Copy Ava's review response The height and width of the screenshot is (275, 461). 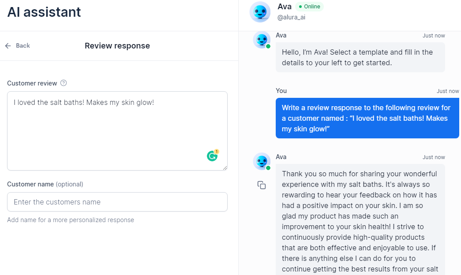pos(262,186)
